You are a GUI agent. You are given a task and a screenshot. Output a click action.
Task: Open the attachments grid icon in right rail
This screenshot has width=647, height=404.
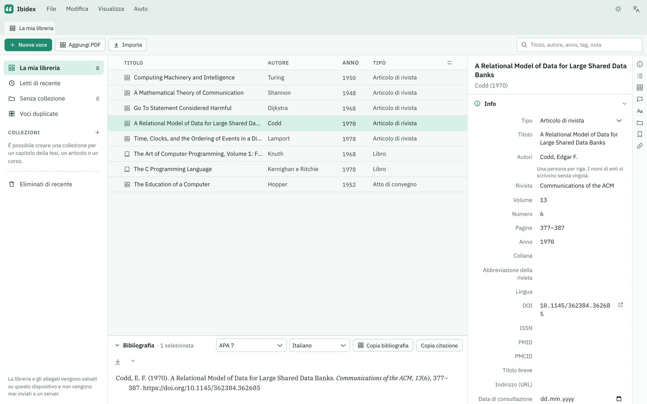coord(640,88)
